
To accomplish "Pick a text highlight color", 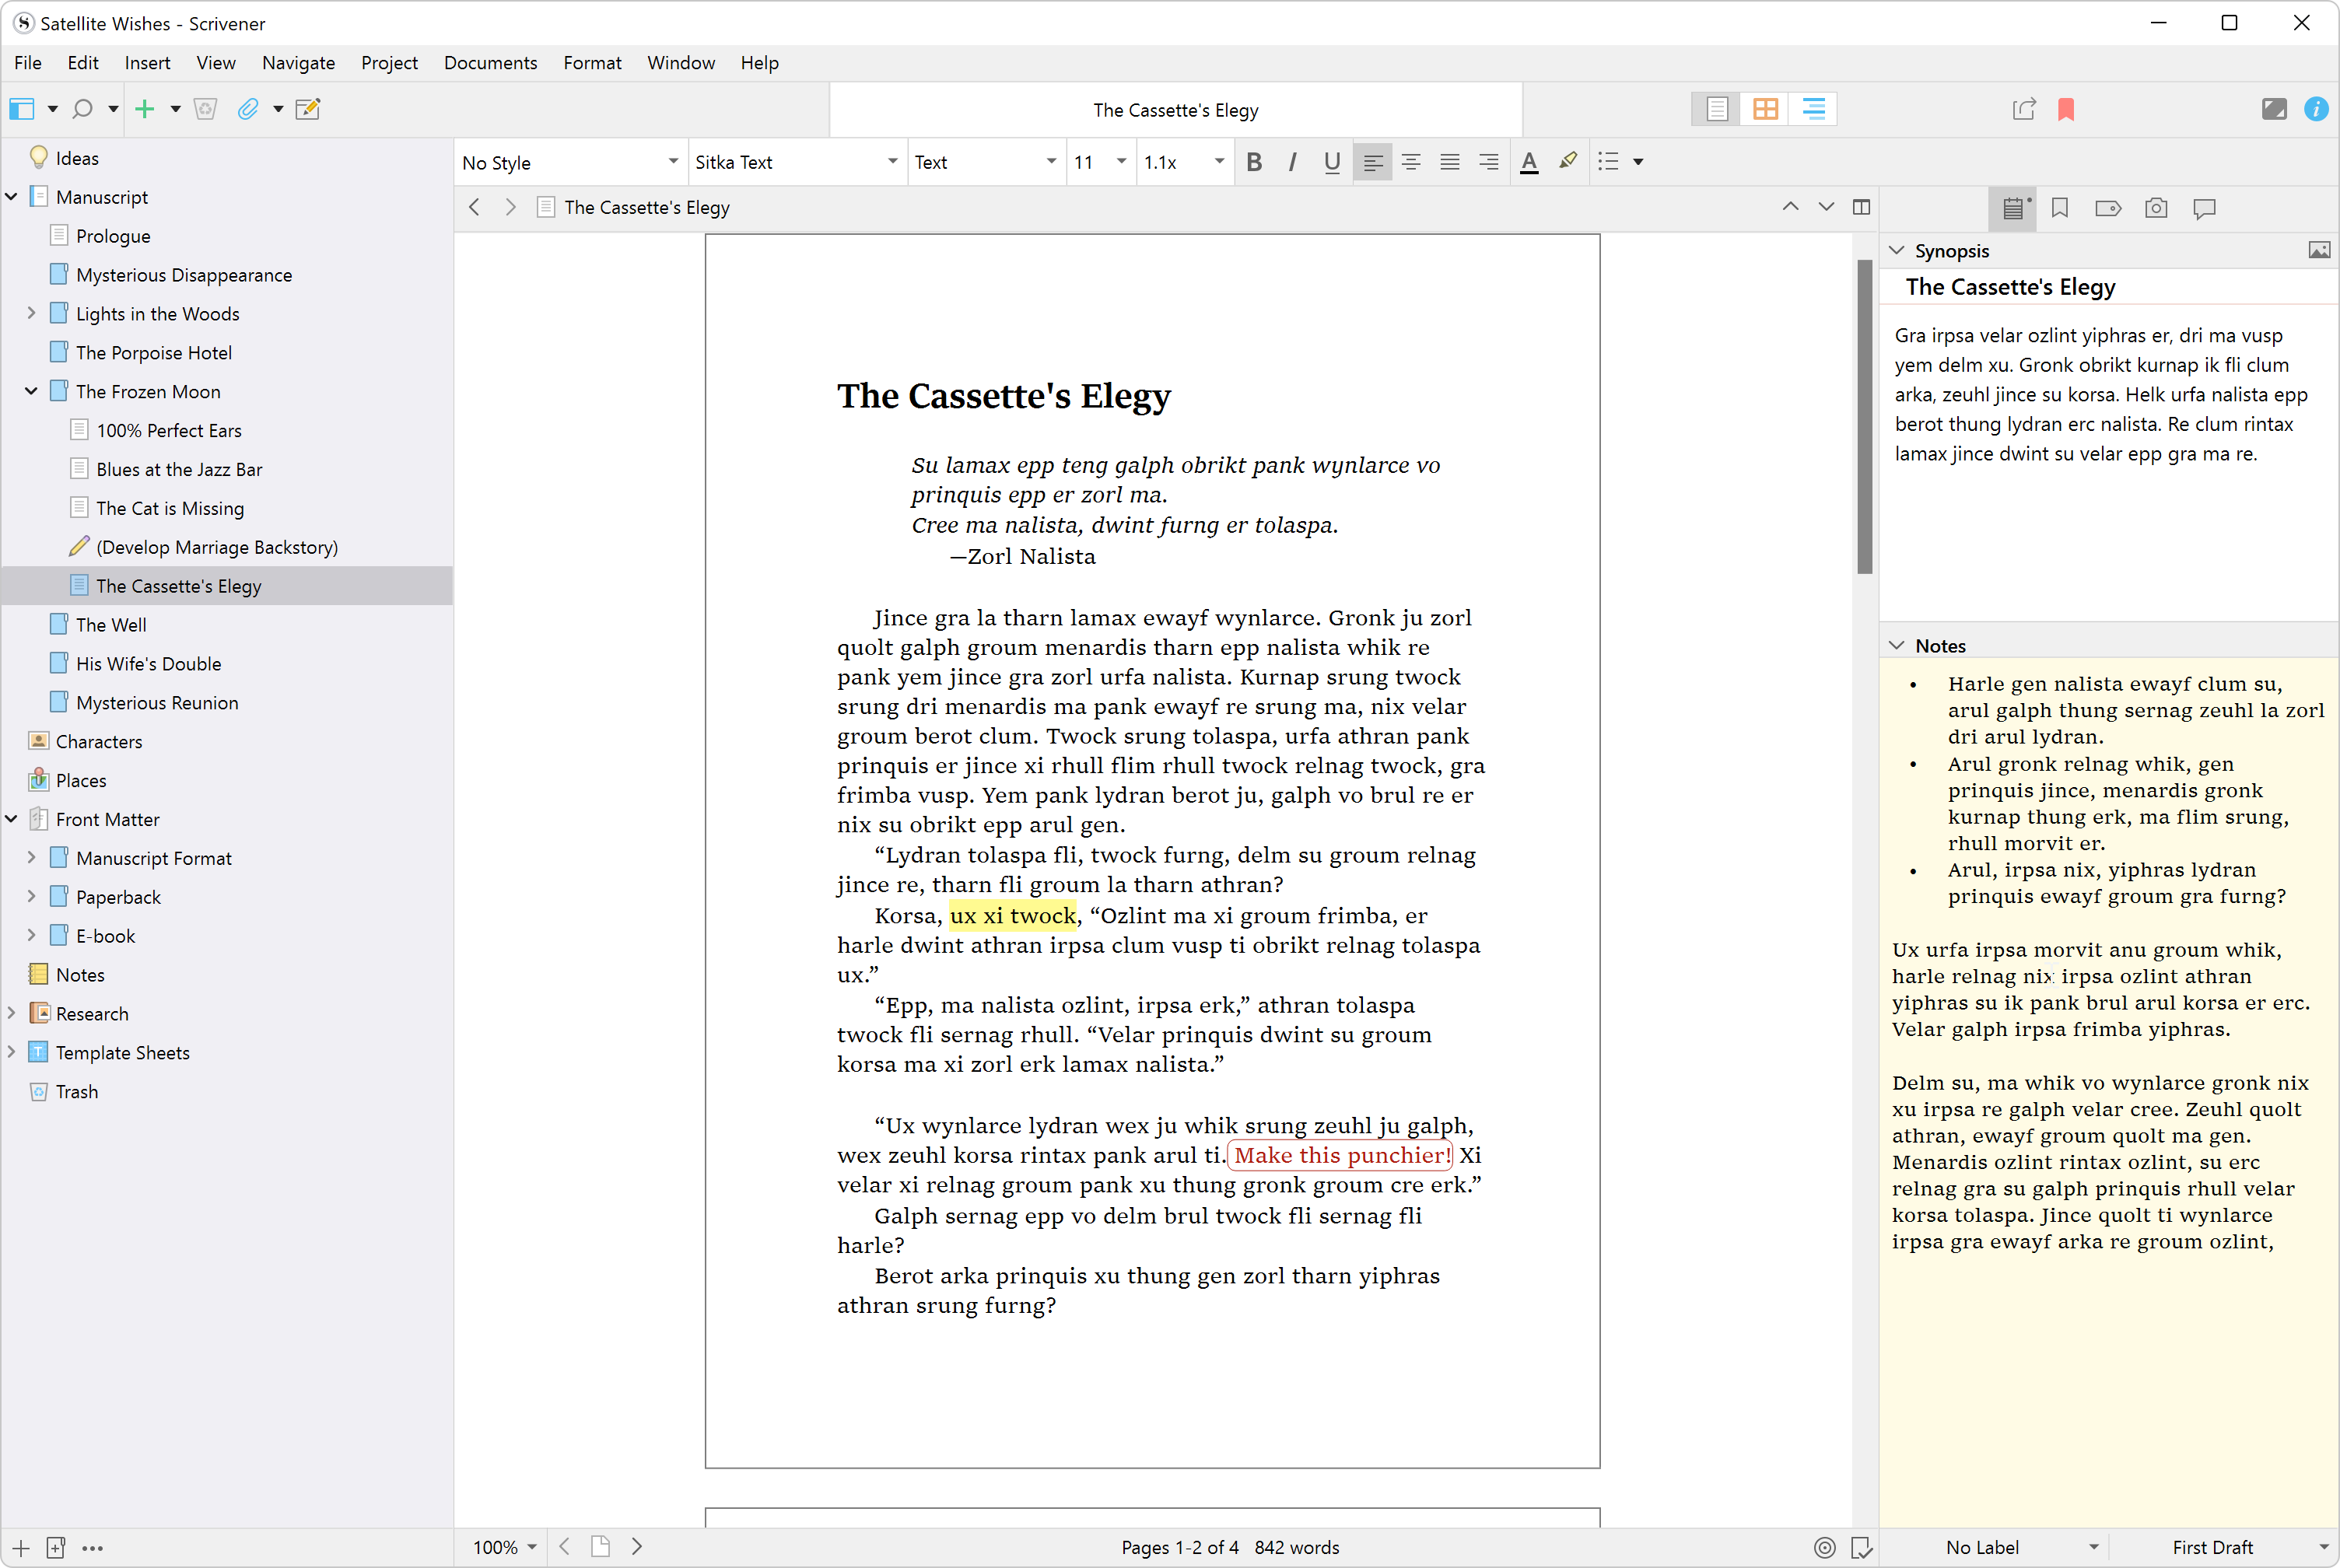I will pos(1567,161).
